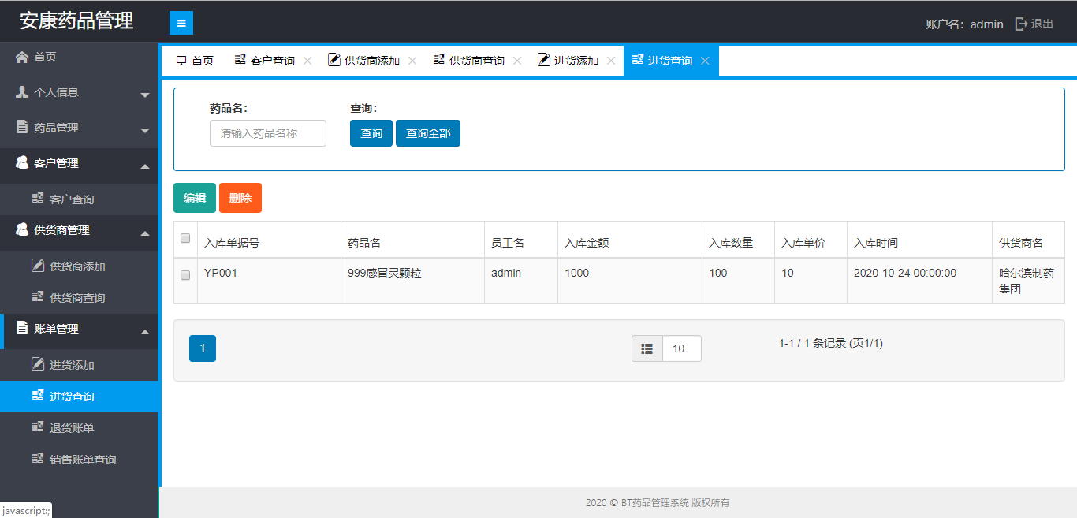The image size is (1077, 518).
Task: Click the 安康药品管理 title logo
Action: 76,21
